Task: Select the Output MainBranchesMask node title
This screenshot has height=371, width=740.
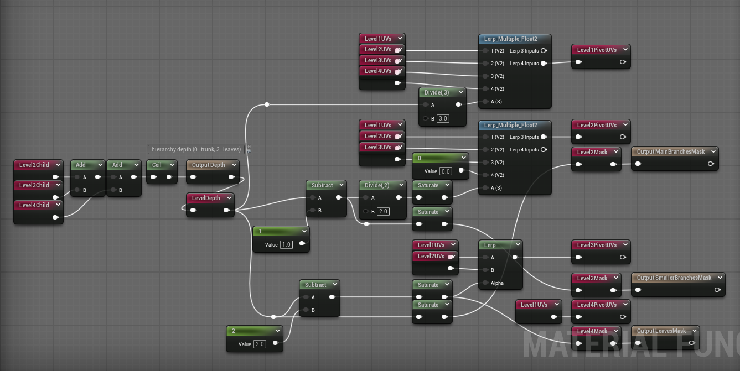Action: [x=670, y=151]
